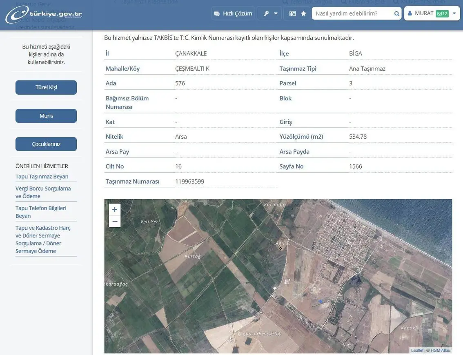This screenshot has width=463, height=355.
Task: Zoom out the map with minus button
Action: [x=115, y=221]
